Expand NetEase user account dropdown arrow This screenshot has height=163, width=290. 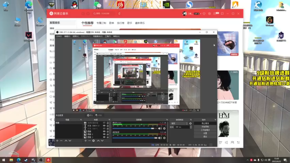201,14
